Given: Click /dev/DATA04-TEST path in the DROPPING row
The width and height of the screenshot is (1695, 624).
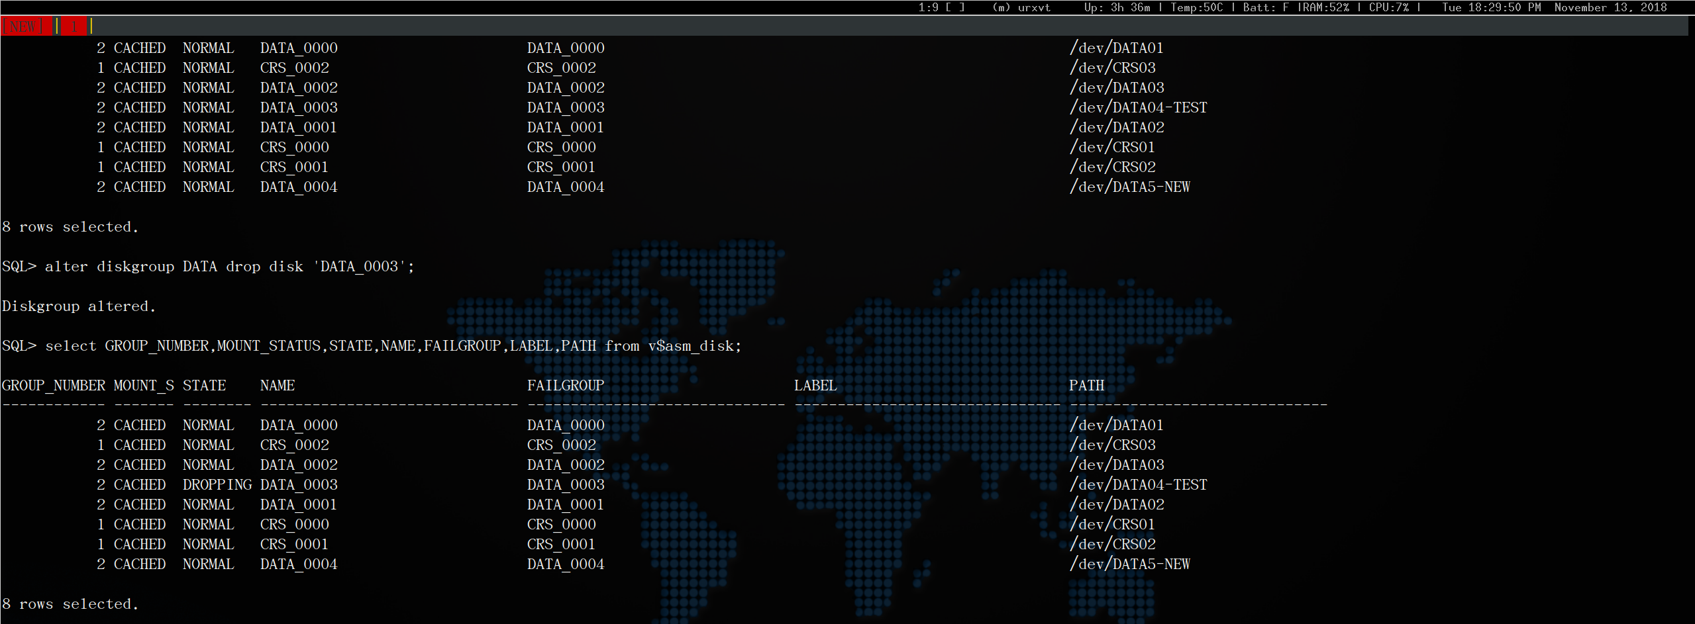Looking at the screenshot, I should point(1138,485).
